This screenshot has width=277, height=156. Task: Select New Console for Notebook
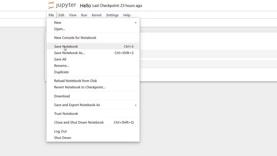pyautogui.click(x=75, y=38)
